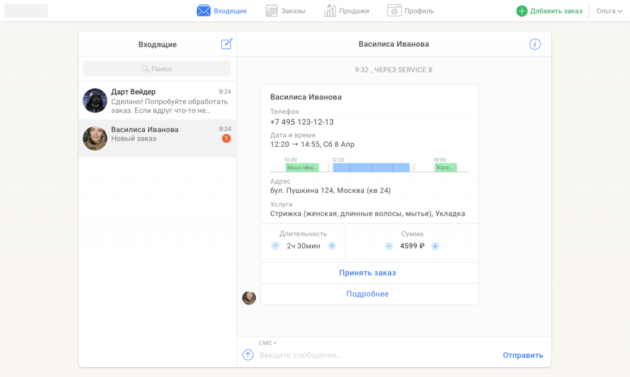This screenshot has height=377, width=630.
Task: Click the Заказы calendar icon
Action: [271, 11]
